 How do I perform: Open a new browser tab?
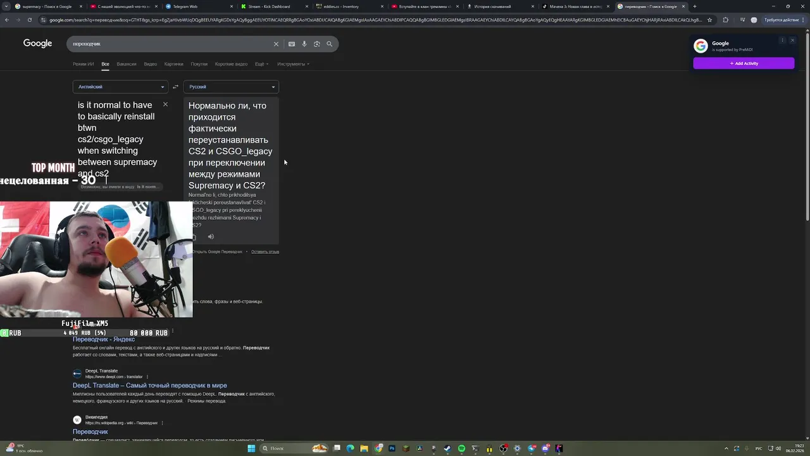[695, 6]
